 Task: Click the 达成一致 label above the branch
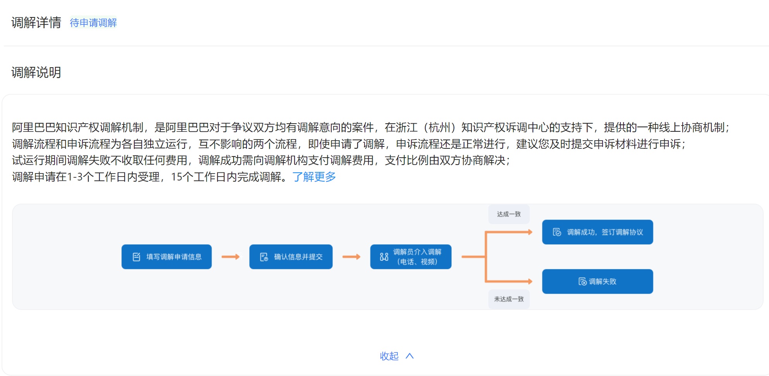click(509, 214)
